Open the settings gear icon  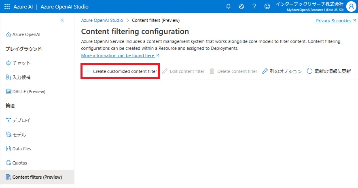pos(241,6)
